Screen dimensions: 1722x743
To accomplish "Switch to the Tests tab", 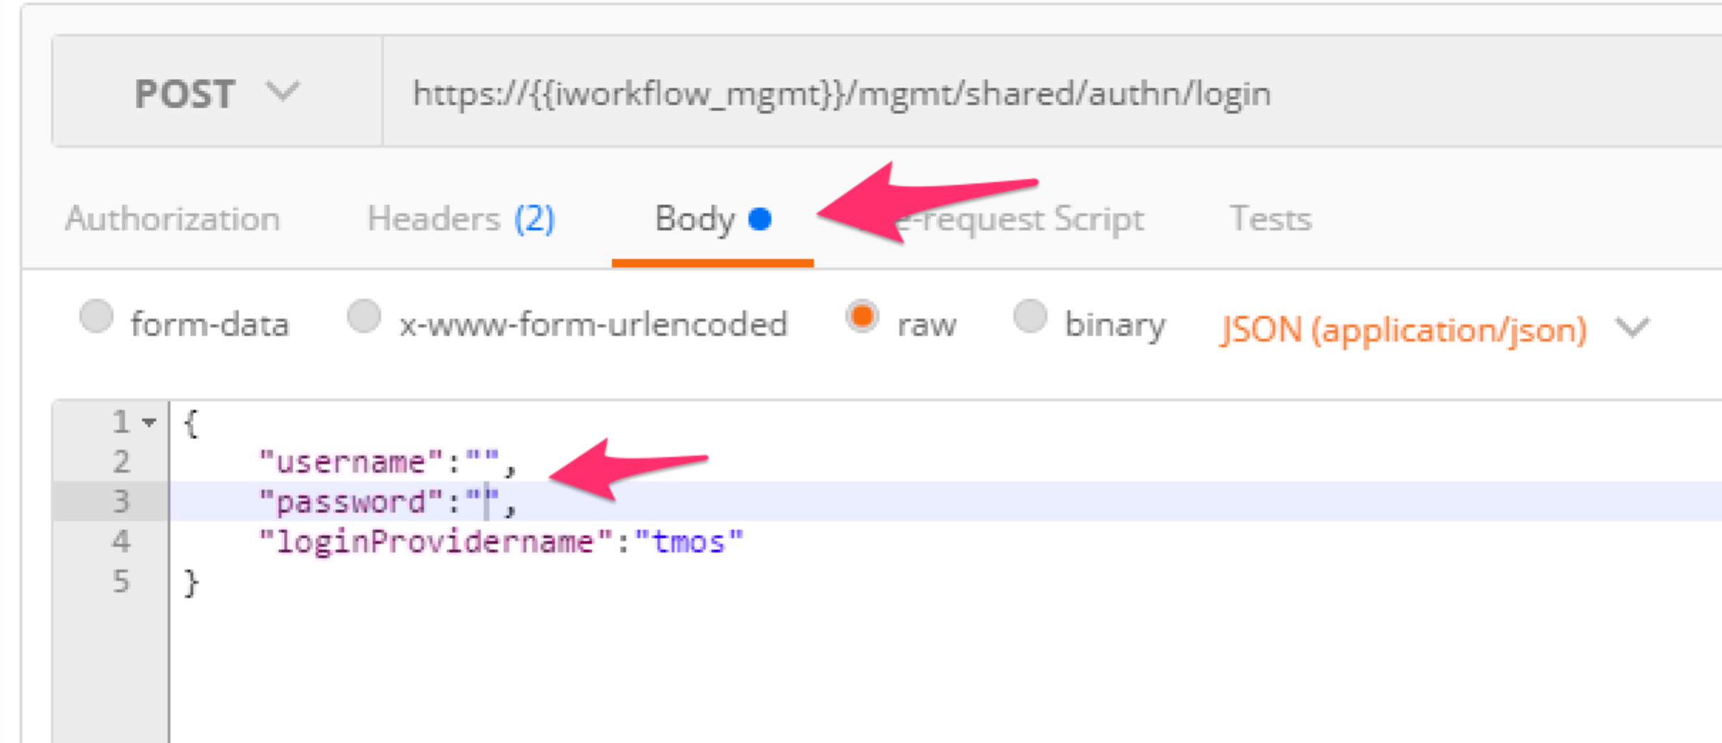I will point(1270,218).
